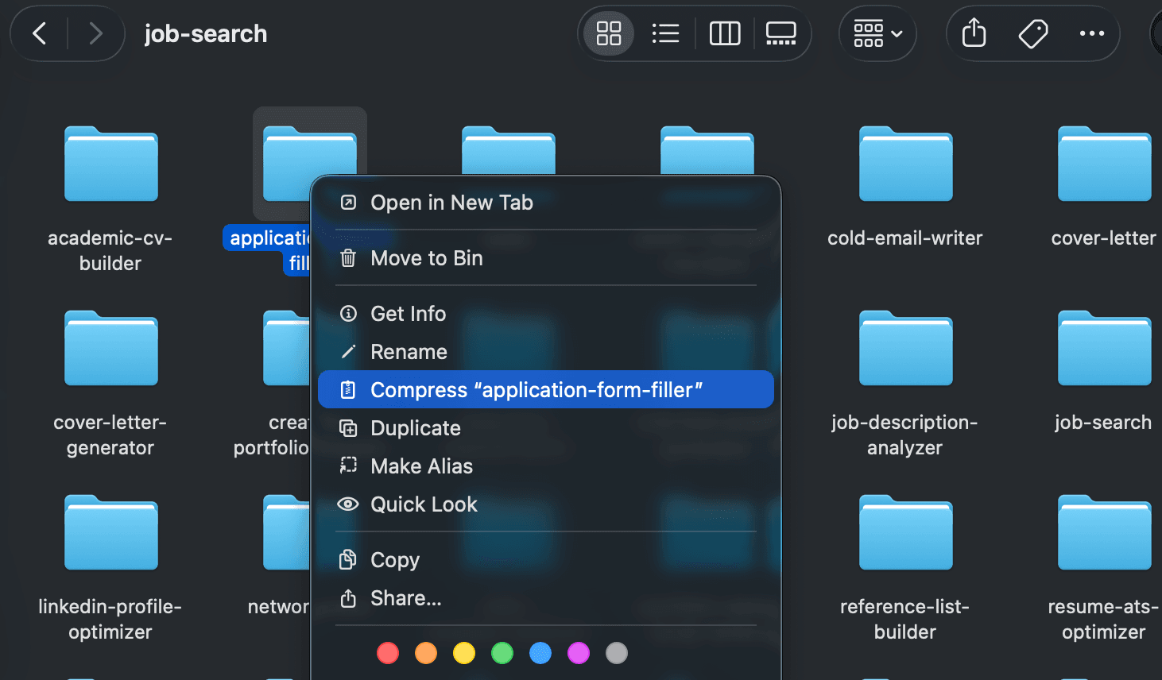
Task: Click the Share toolbar icon
Action: 974,33
